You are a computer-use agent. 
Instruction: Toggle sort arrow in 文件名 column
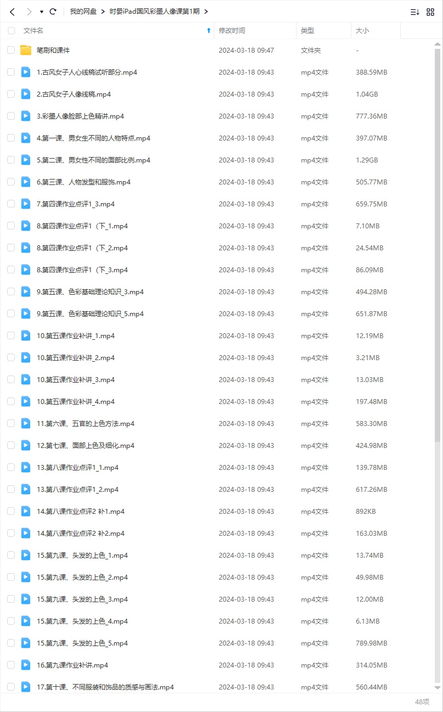click(x=208, y=31)
